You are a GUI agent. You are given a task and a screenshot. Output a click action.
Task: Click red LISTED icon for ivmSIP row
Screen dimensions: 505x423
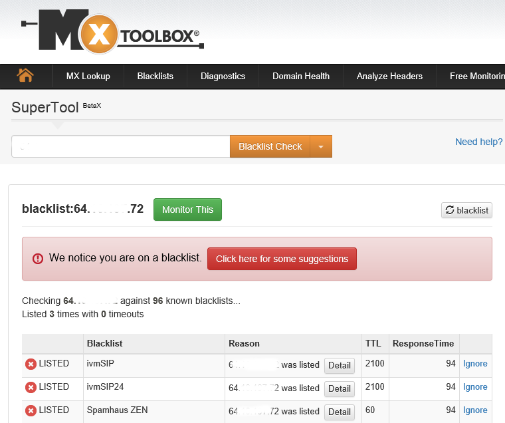click(31, 364)
